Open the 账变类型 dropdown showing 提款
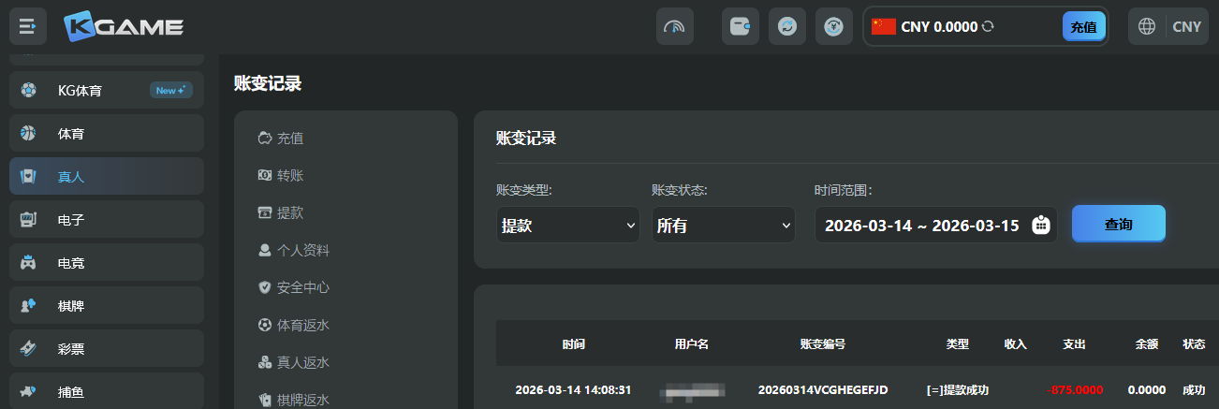The width and height of the screenshot is (1219, 409). pyautogui.click(x=567, y=226)
